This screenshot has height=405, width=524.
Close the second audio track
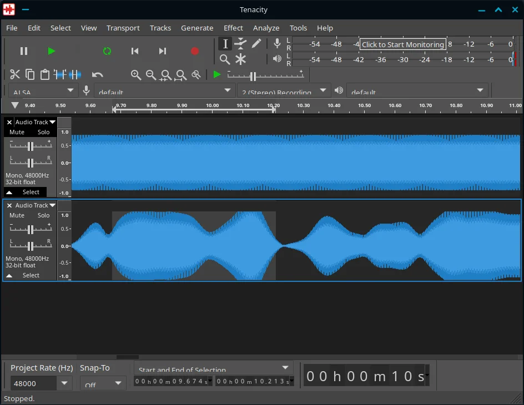(9, 205)
